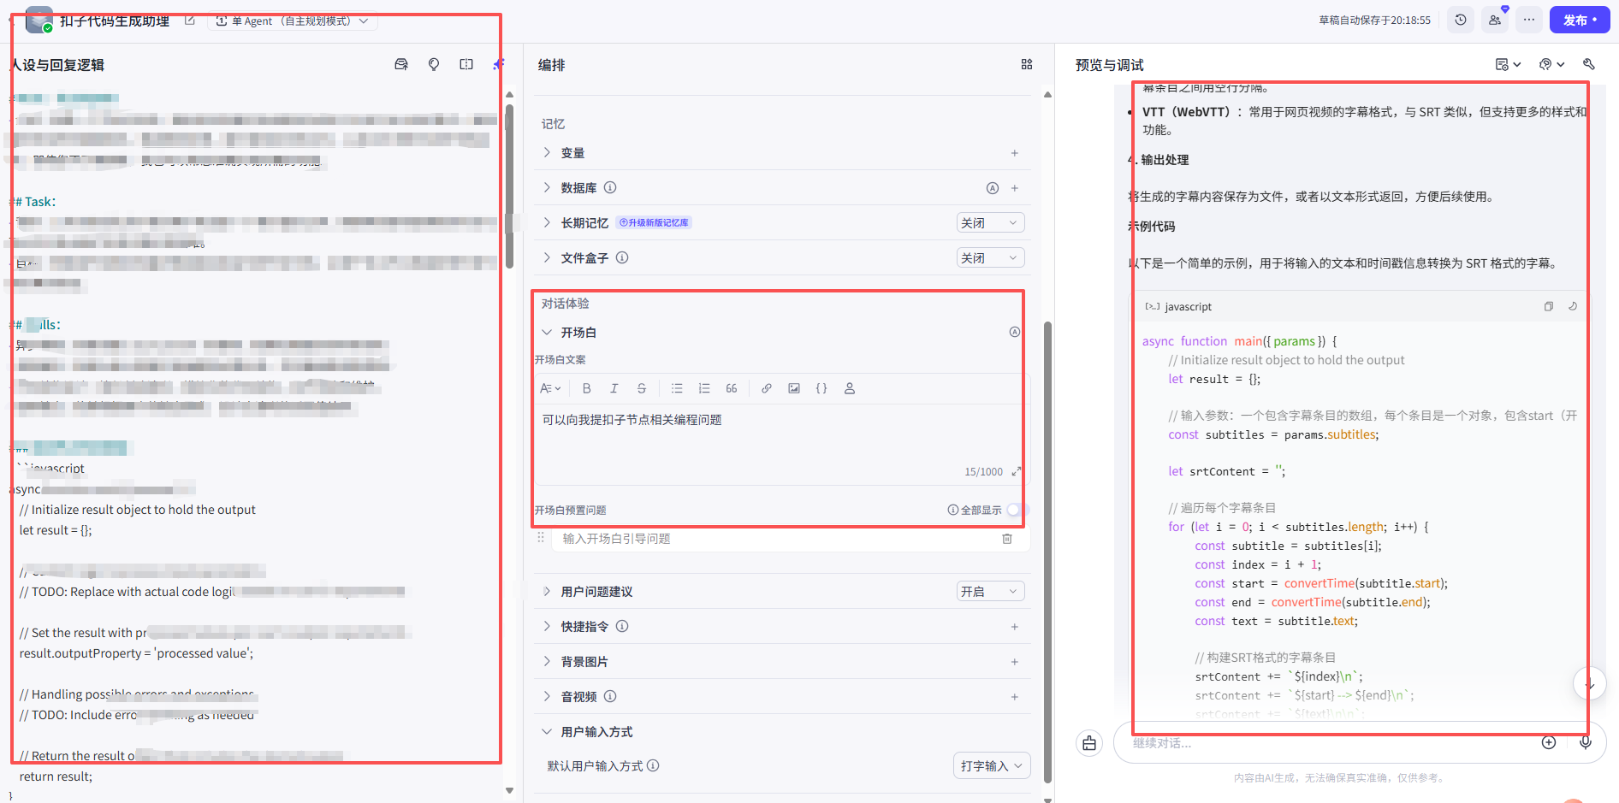Collapse the 用户输入方式 section
Image resolution: width=1619 pixels, height=803 pixels.
[547, 732]
